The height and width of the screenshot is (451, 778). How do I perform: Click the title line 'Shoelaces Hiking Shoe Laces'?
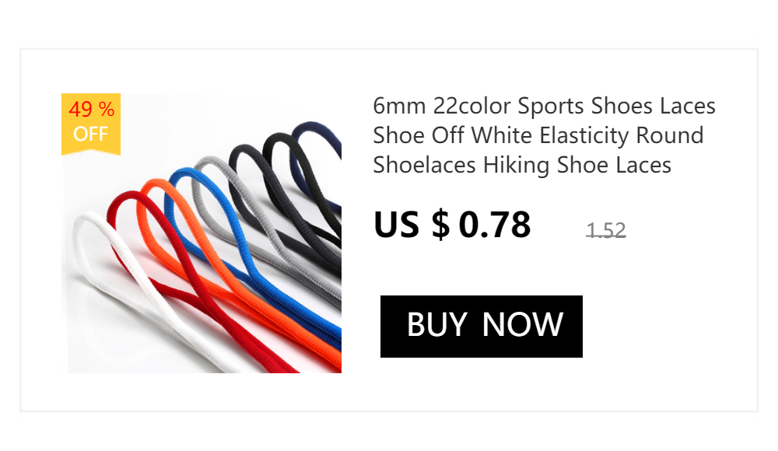(522, 165)
